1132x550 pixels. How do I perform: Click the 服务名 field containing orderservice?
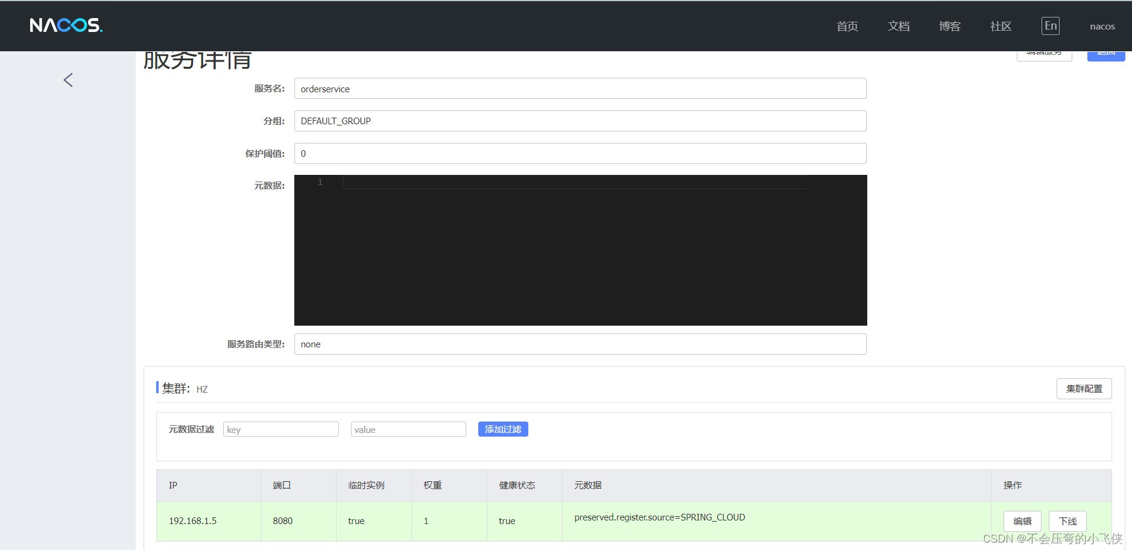tap(580, 89)
